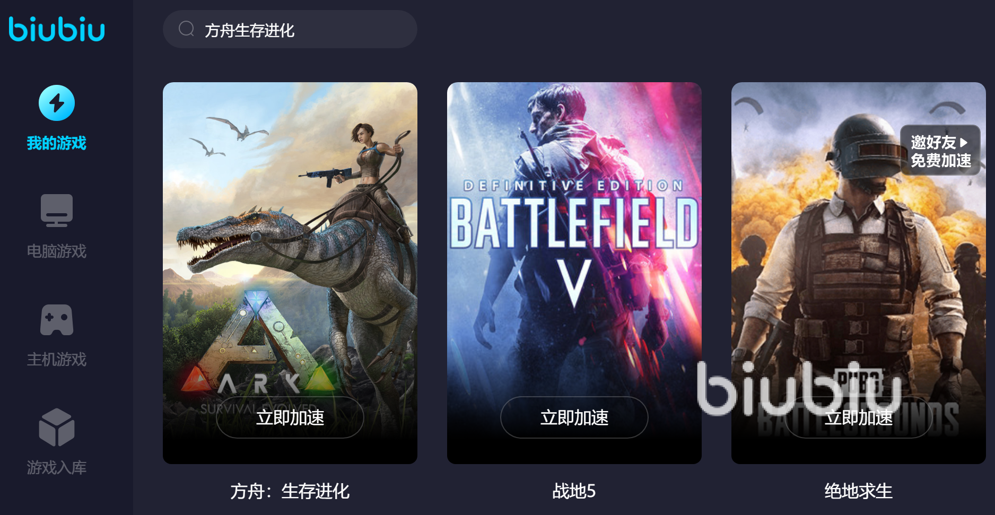
Task: Open the console games controller icon
Action: [57, 320]
